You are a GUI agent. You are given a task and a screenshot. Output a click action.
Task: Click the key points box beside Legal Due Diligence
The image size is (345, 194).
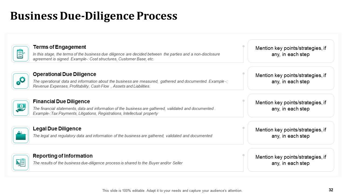[x=291, y=133]
